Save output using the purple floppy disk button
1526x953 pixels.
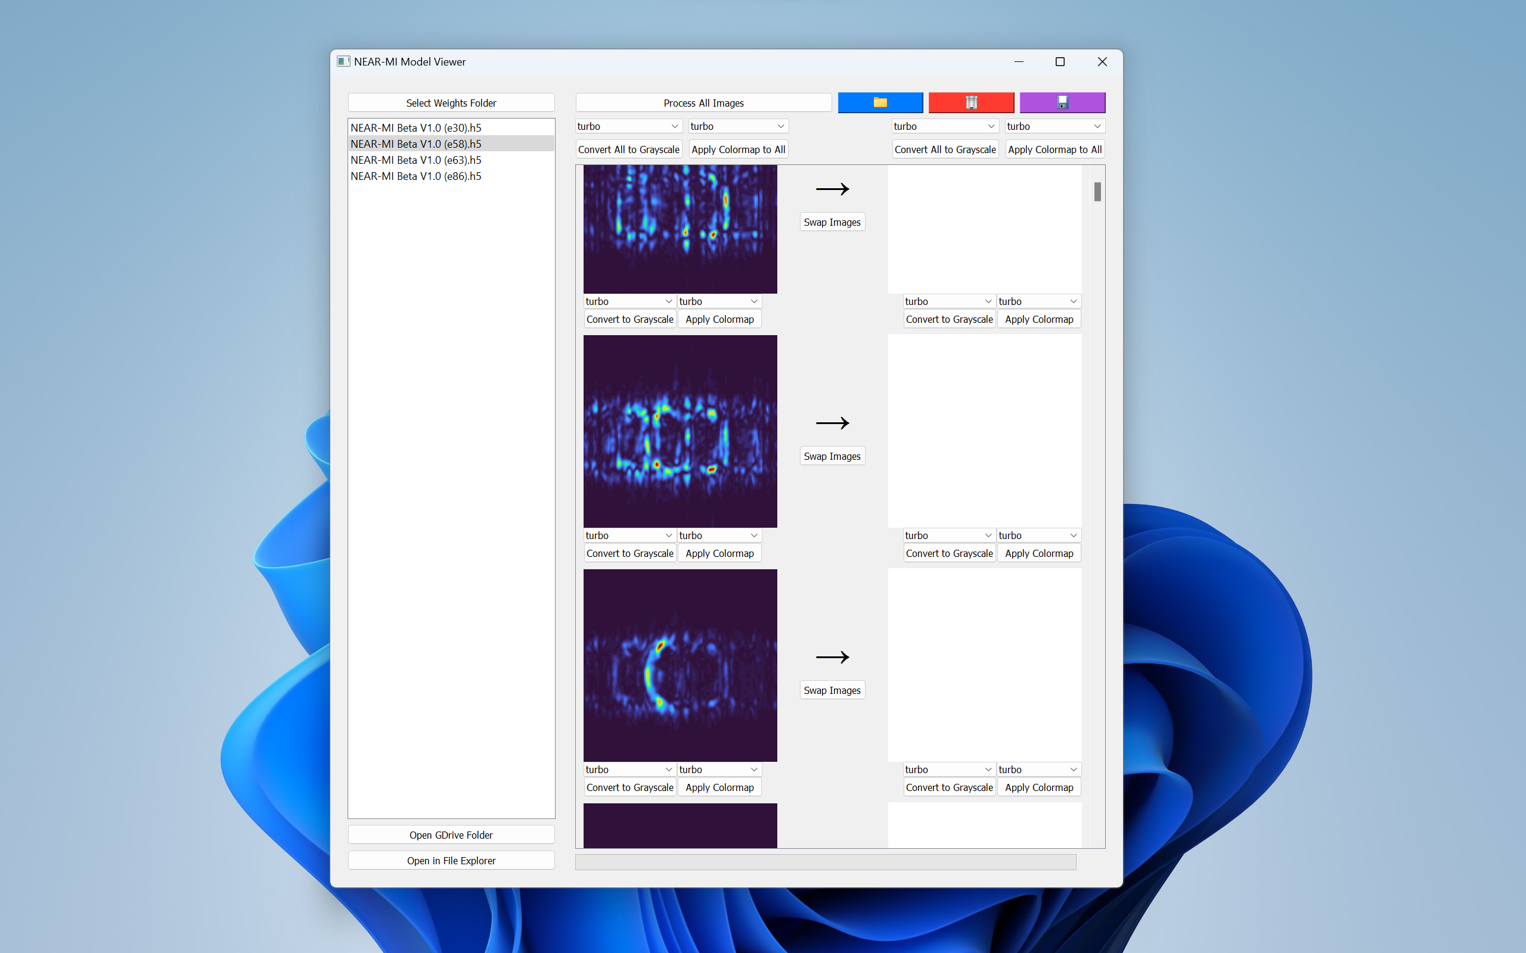1062,102
